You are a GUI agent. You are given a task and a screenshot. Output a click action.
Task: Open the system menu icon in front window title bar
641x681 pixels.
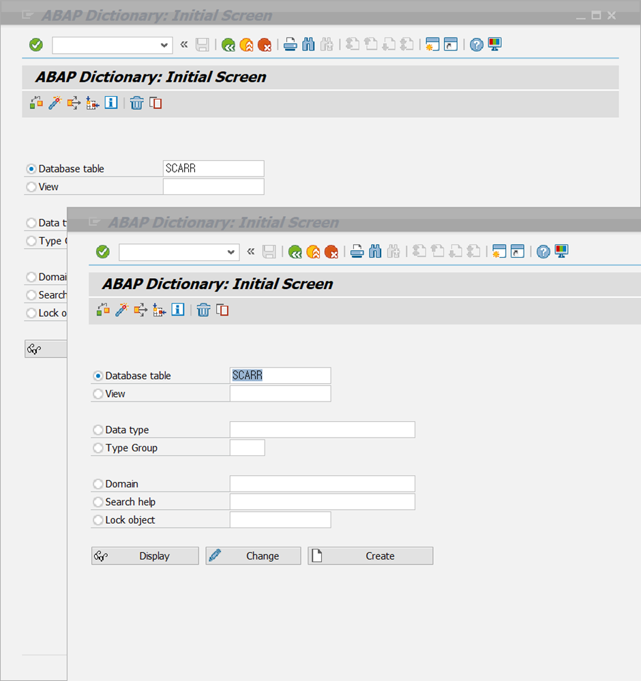coord(94,222)
